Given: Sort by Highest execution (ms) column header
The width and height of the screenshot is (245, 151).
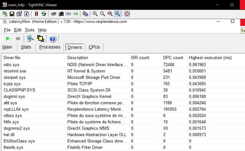Looking at the screenshot, I should pos(216,57).
